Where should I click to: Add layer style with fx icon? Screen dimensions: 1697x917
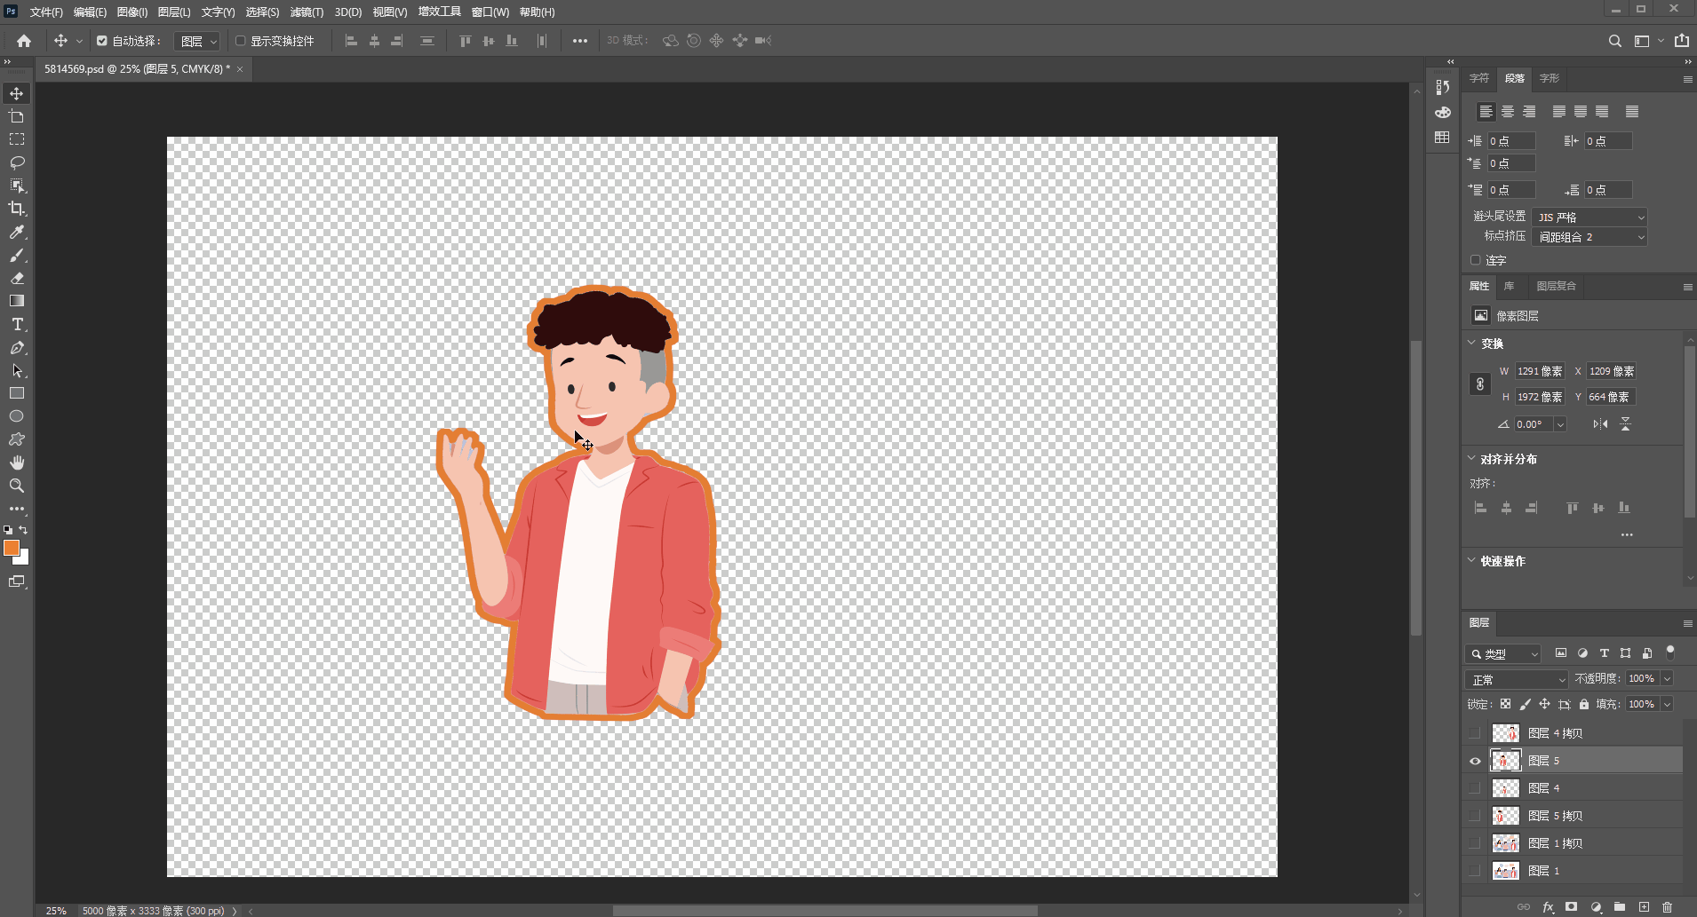click(x=1549, y=907)
